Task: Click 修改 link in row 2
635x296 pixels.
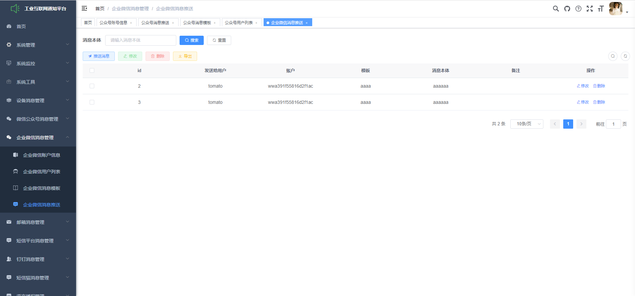Action: [x=583, y=86]
